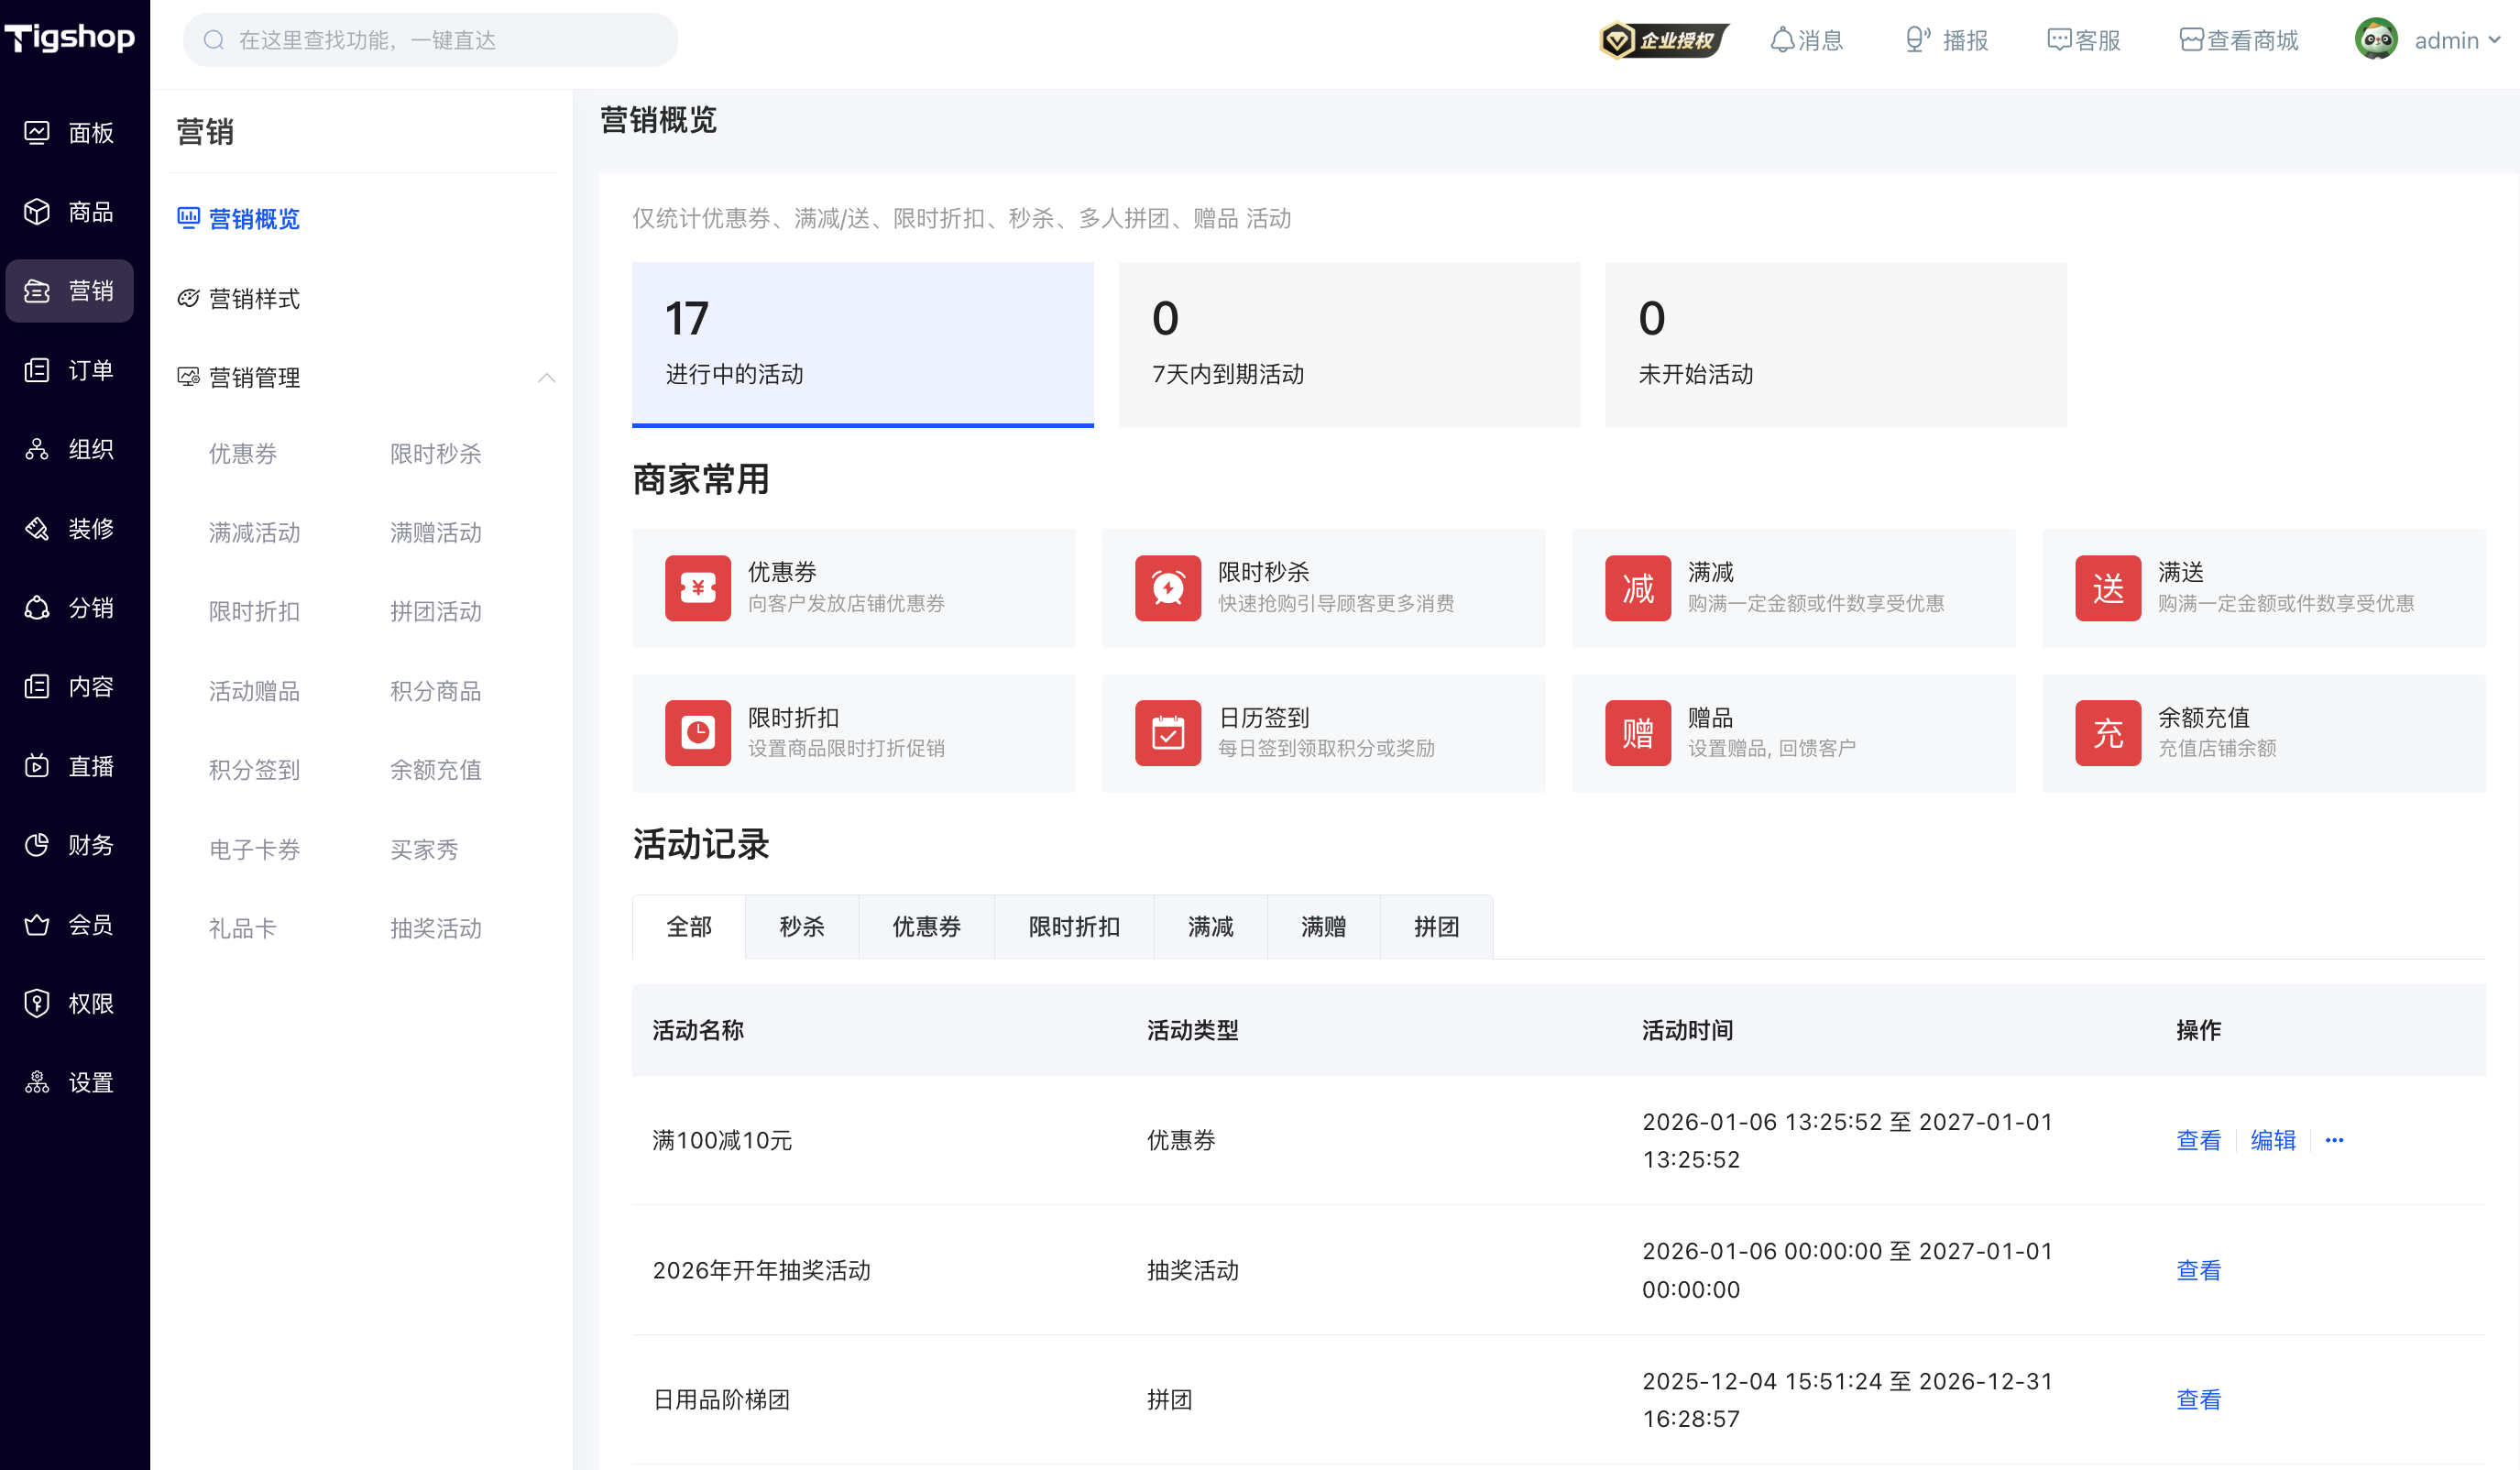The height and width of the screenshot is (1470, 2520).
Task: Click the 播报 microphone icon
Action: tap(1917, 40)
